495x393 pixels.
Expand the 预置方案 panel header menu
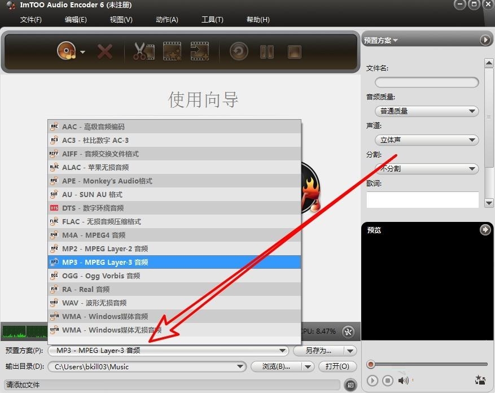[381, 41]
